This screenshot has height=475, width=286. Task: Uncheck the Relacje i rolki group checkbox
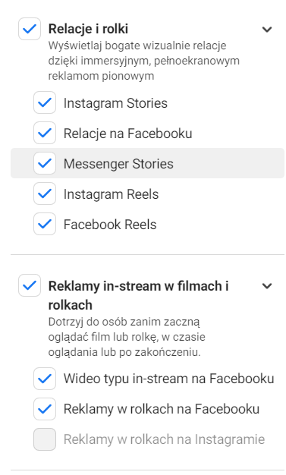point(30,29)
